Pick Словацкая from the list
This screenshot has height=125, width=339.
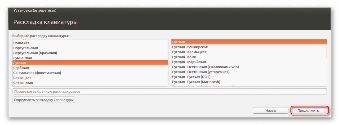23,78
